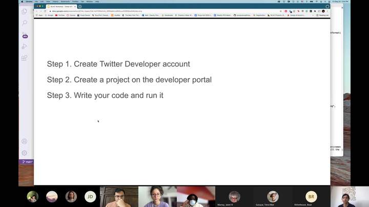The width and height of the screenshot is (369, 207).
Task: Open the Manage gear icon in VS Code
Action: tap(24, 153)
